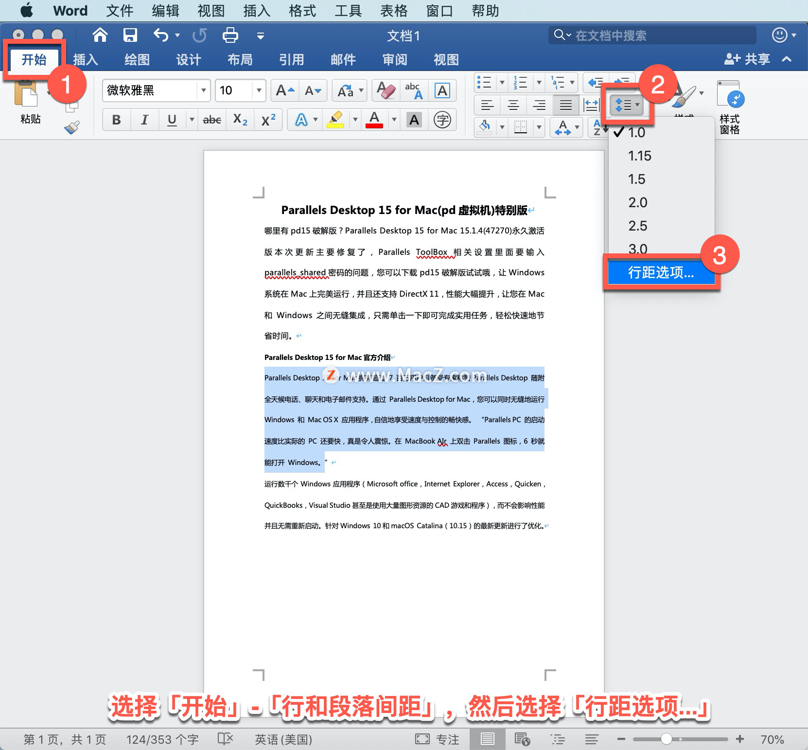Toggle superscript X2 formatting

click(x=268, y=120)
